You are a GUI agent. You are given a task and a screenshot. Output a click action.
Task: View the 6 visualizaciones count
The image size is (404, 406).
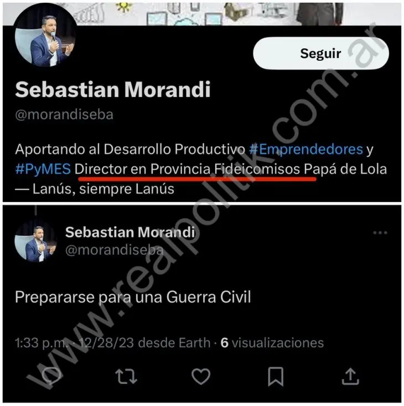click(x=272, y=342)
